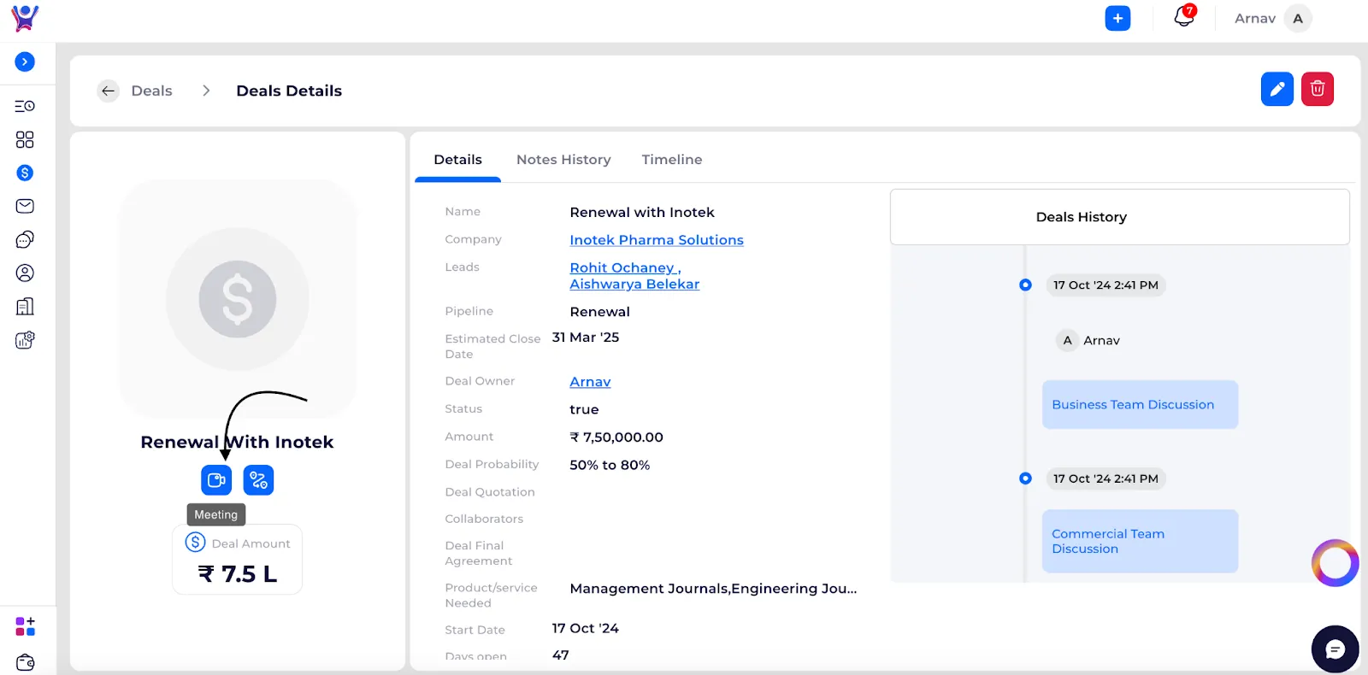
Task: Open the wallet icon at sidebar bottom
Action: pyautogui.click(x=25, y=662)
